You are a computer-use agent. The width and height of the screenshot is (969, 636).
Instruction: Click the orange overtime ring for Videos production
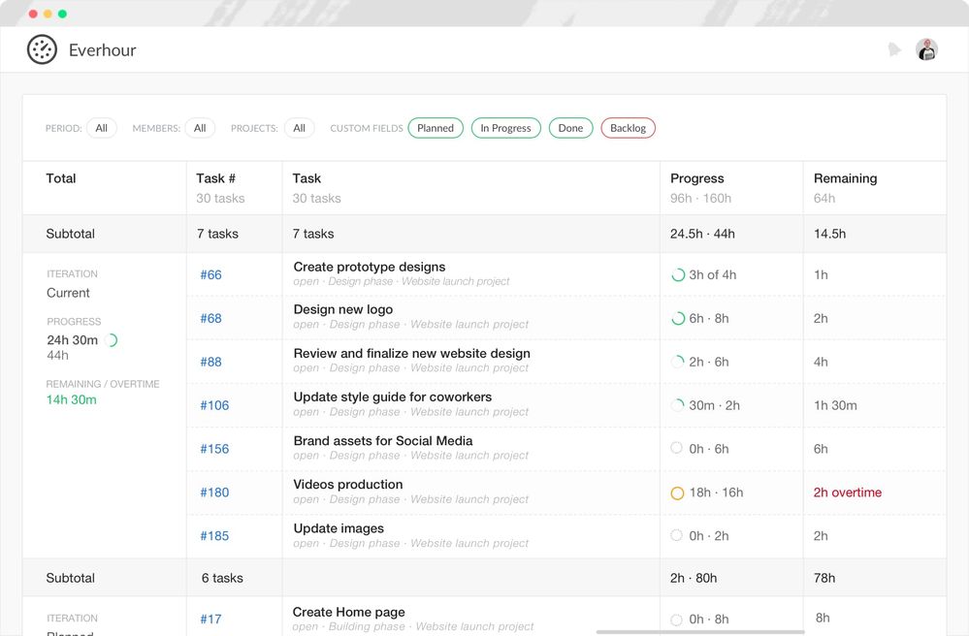point(677,493)
